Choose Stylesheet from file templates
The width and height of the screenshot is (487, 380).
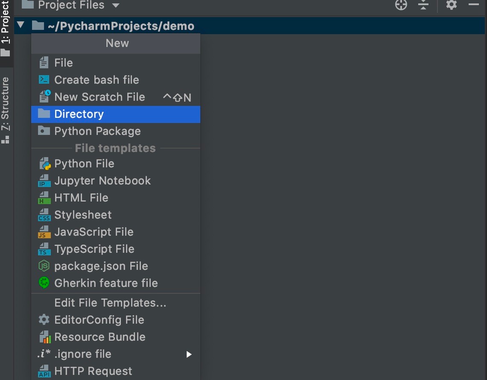pyautogui.click(x=116, y=215)
